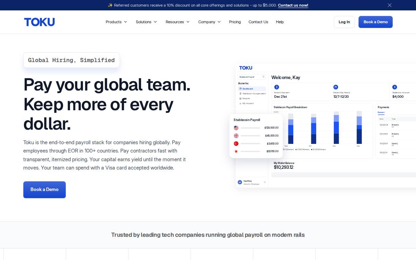Click the $32,150.00 payroll amount
The image size is (416, 260).
tap(272, 151)
